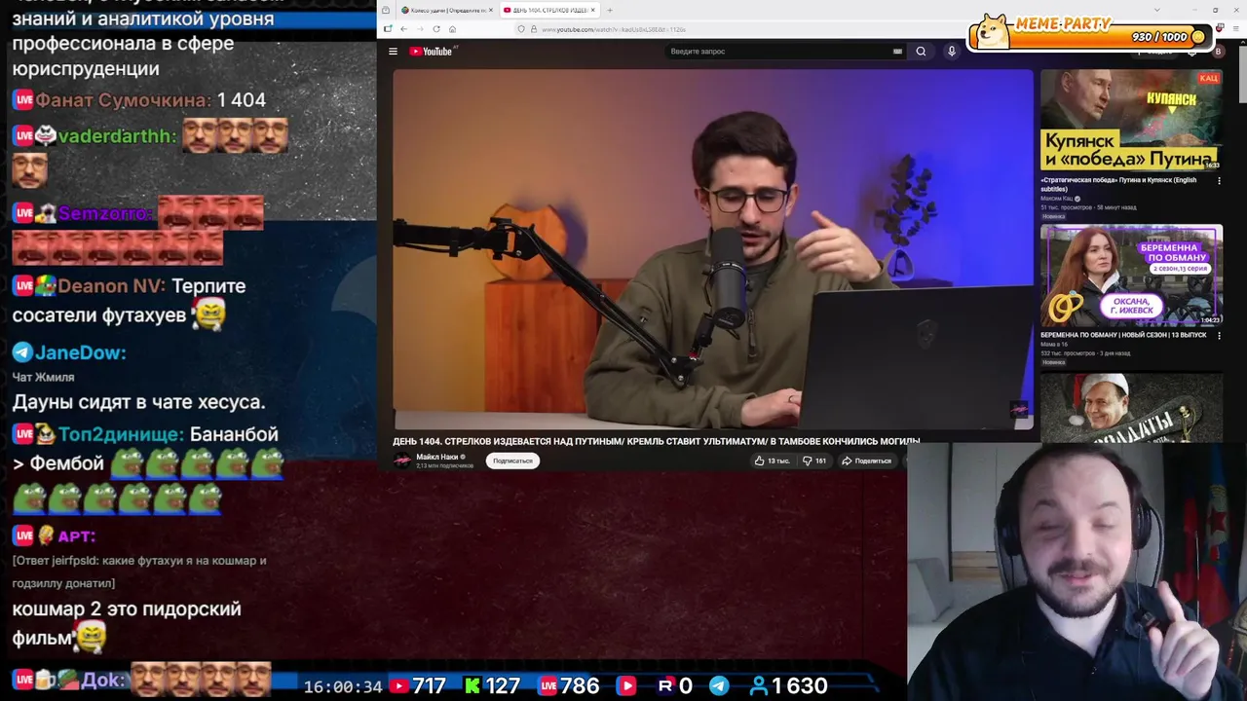Image resolution: width=1247 pixels, height=701 pixels.
Task: Open the "БЕРЕМЕННА ПО ОБМАНУ" thumbnail
Action: [x=1131, y=276]
